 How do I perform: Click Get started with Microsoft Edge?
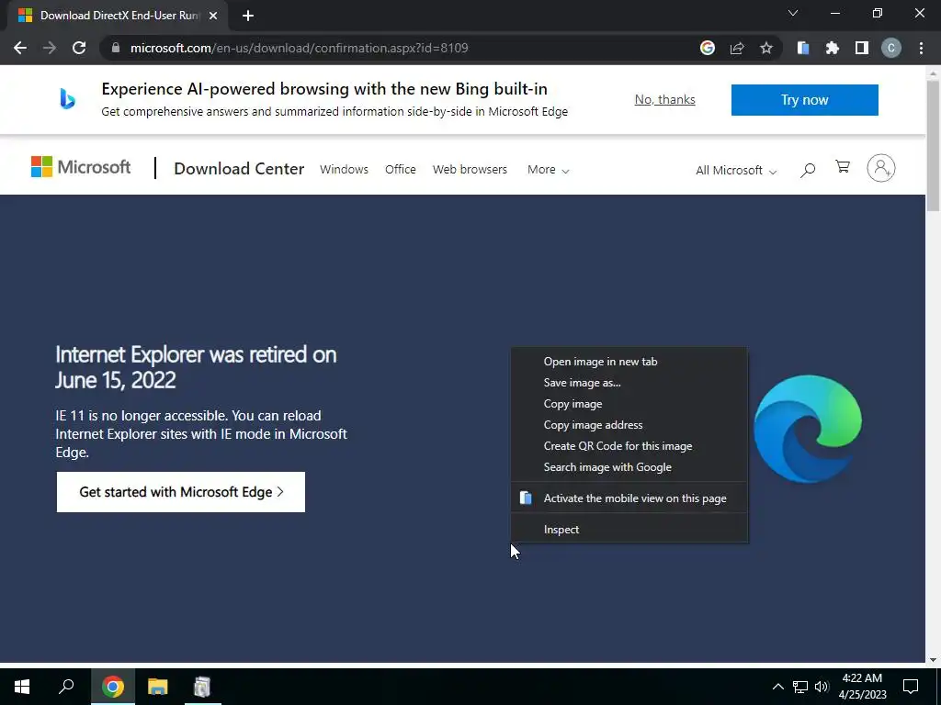[181, 492]
